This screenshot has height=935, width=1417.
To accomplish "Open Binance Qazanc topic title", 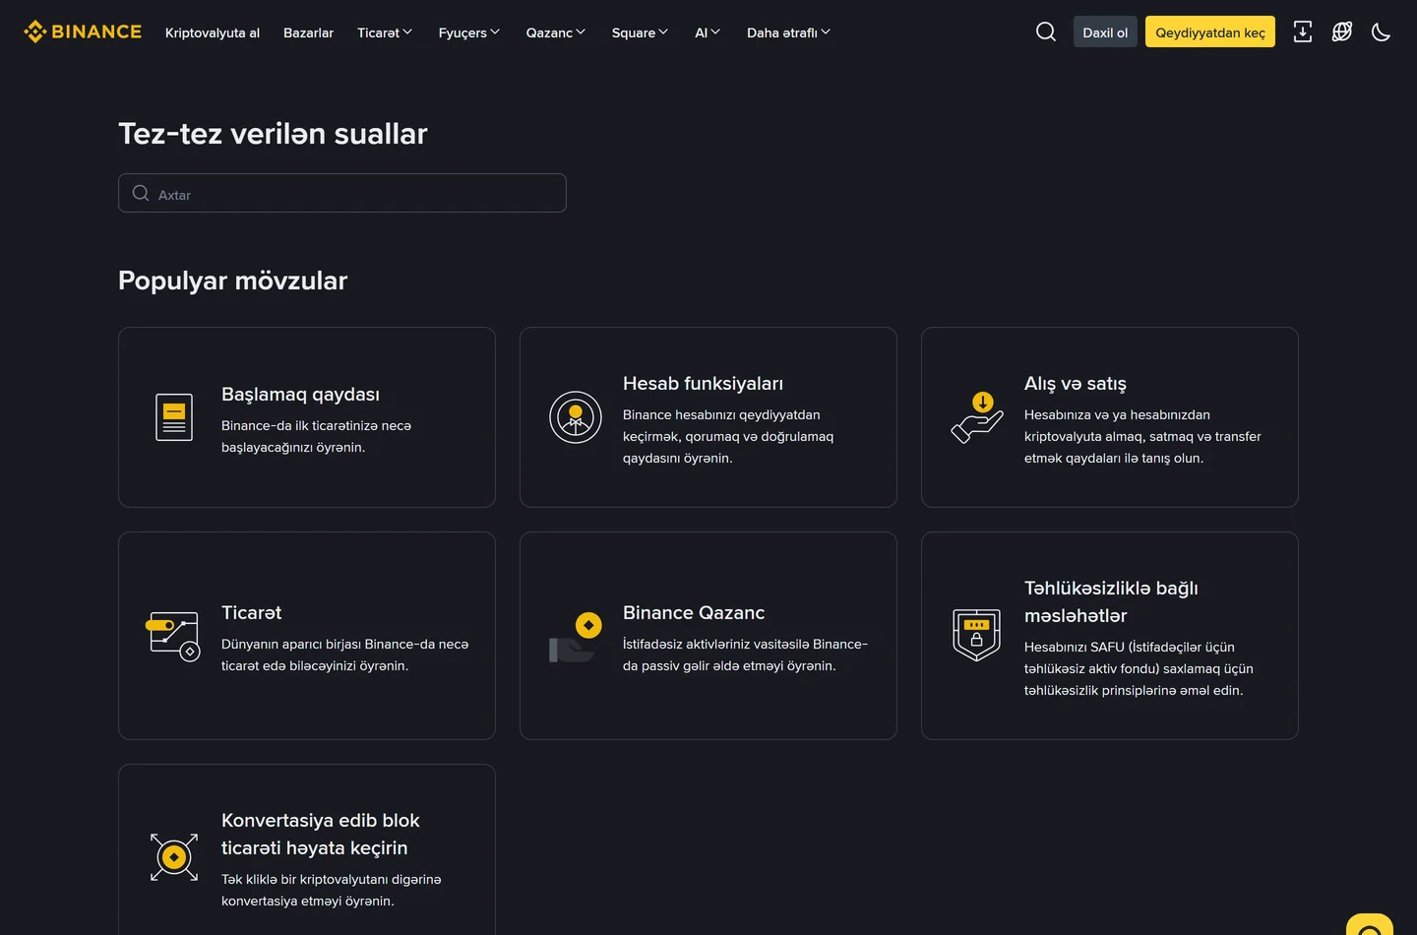I will (694, 613).
